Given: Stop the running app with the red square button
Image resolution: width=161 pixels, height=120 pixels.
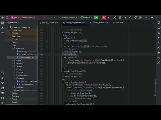Looking at the screenshot, I should click(104, 17).
